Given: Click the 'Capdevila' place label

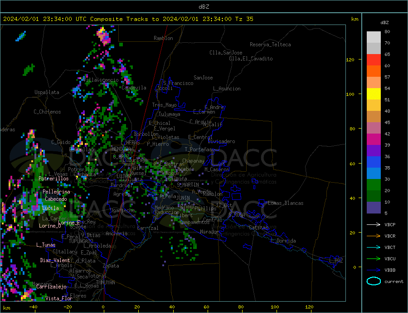Looking at the screenshot, I should point(134,88).
